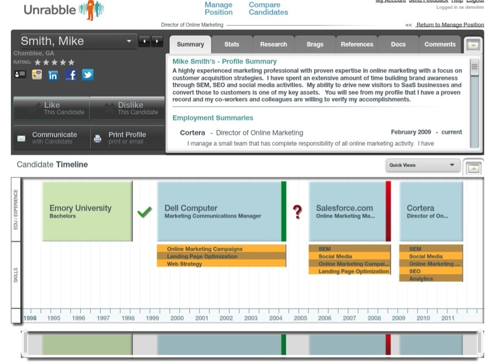Click the 2005 year label on timeline
Screen dimensions: 490x362
(301, 318)
